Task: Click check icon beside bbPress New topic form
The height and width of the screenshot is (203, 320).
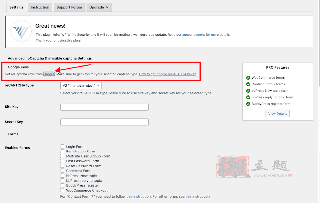Action: 248,91
